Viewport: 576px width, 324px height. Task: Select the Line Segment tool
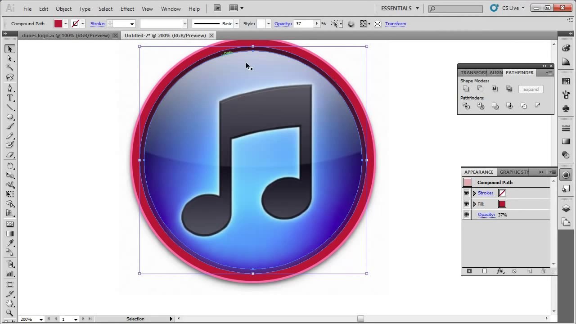click(x=10, y=108)
